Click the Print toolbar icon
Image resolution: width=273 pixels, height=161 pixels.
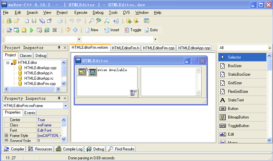(60, 21)
